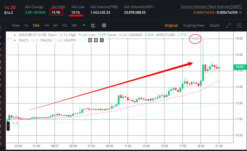The image size is (247, 151).
Task: Toggle MA indicator visibility eye icon
Action: point(90,40)
